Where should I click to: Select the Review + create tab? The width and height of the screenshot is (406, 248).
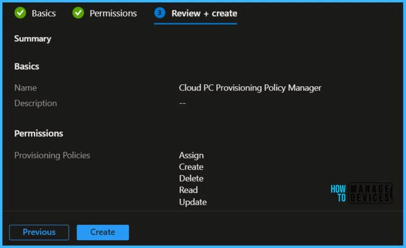[x=204, y=14]
